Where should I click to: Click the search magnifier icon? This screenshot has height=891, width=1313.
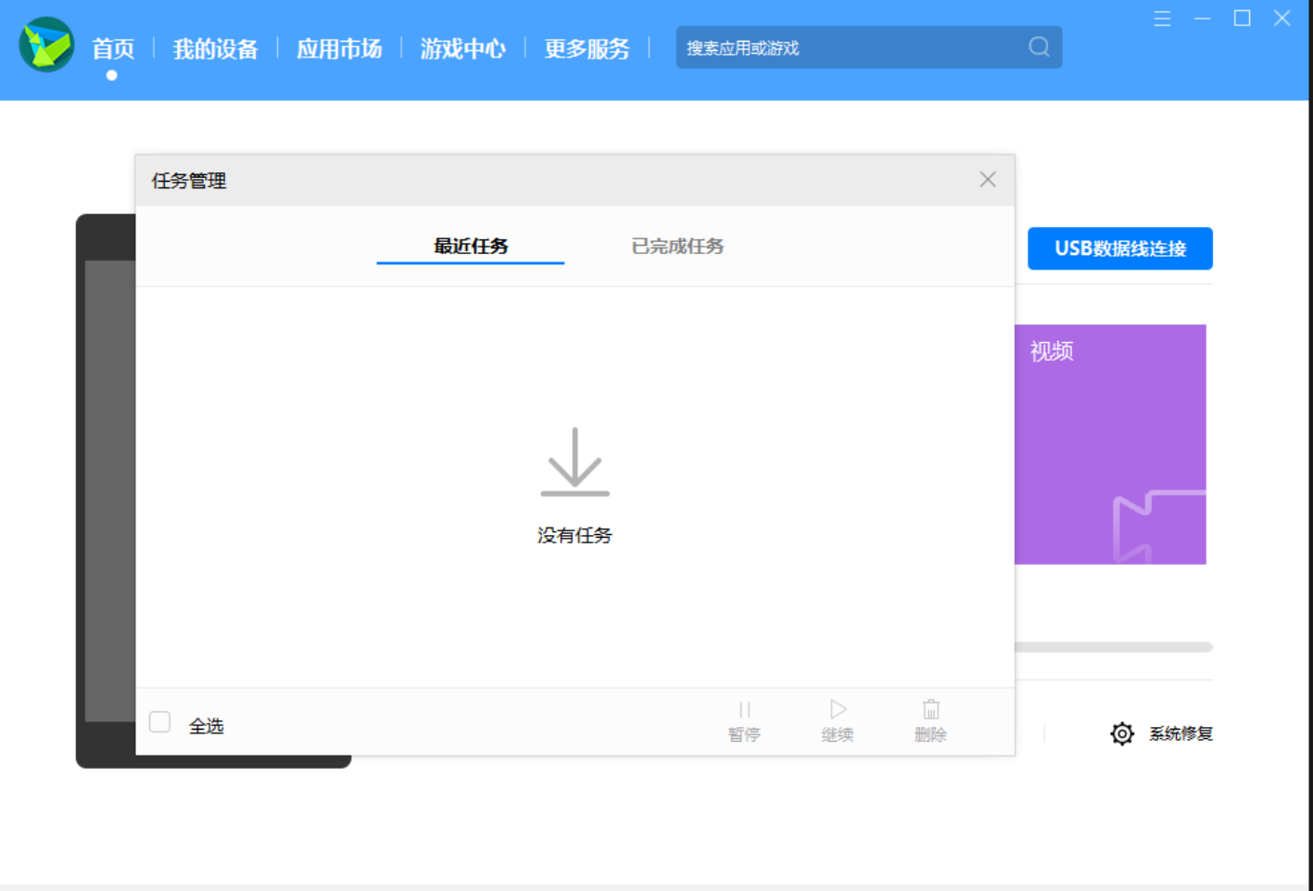(x=1039, y=46)
